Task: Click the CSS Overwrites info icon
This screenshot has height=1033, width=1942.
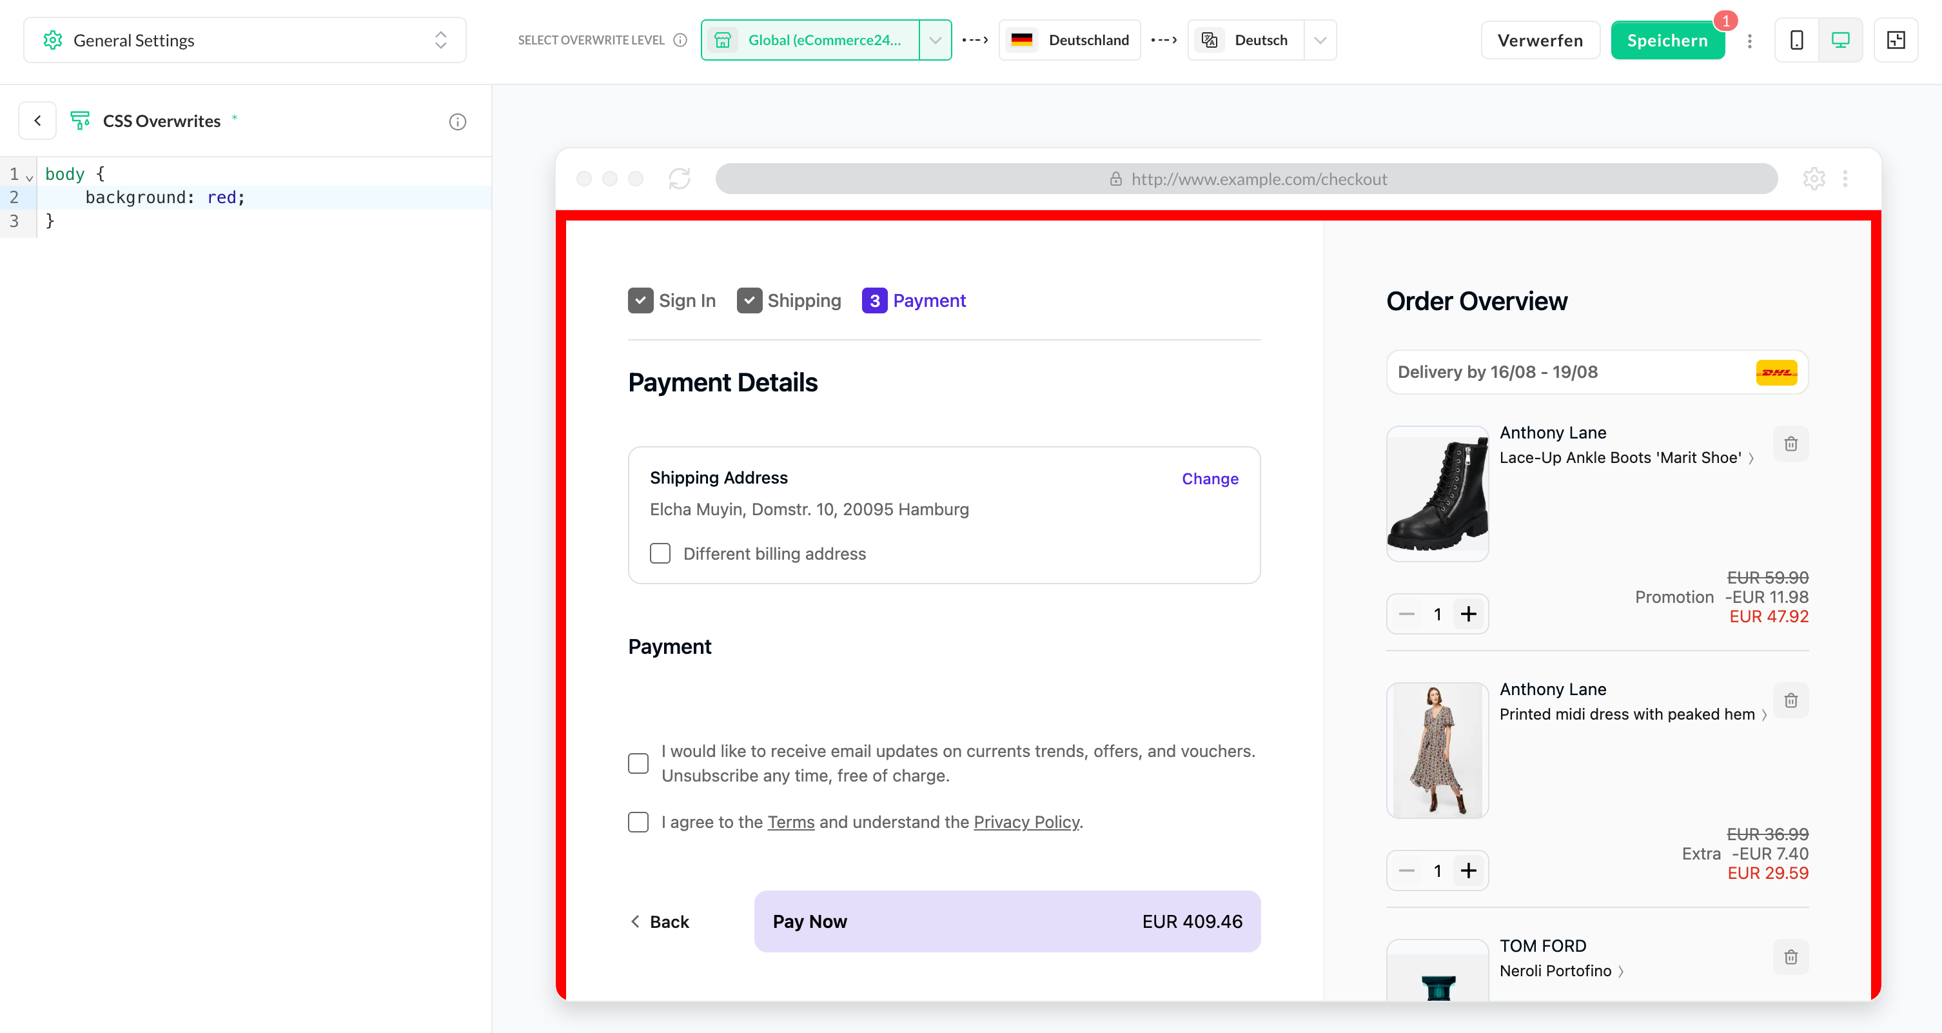Action: tap(458, 121)
